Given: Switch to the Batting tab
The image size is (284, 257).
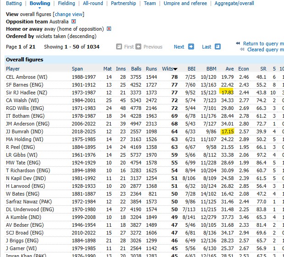Looking at the screenshot, I should pos(14,3).
